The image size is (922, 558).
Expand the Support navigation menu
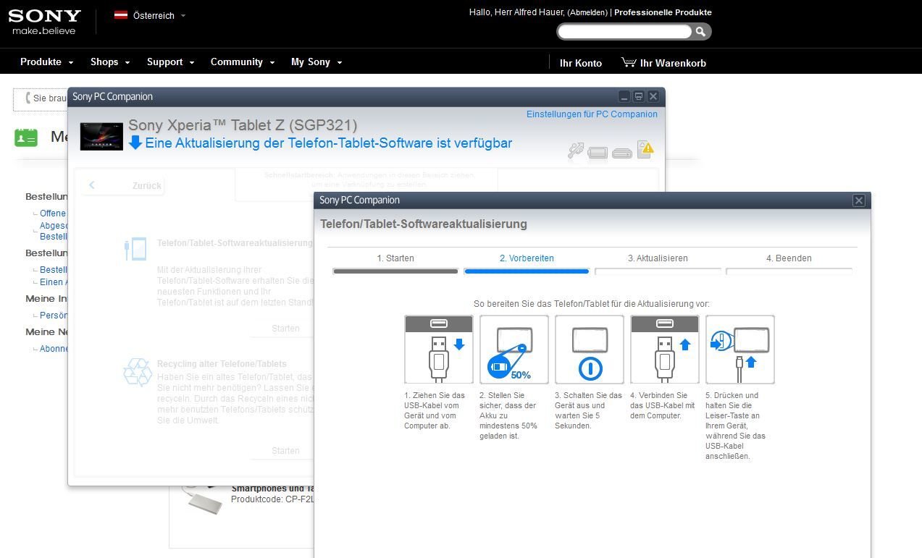171,62
